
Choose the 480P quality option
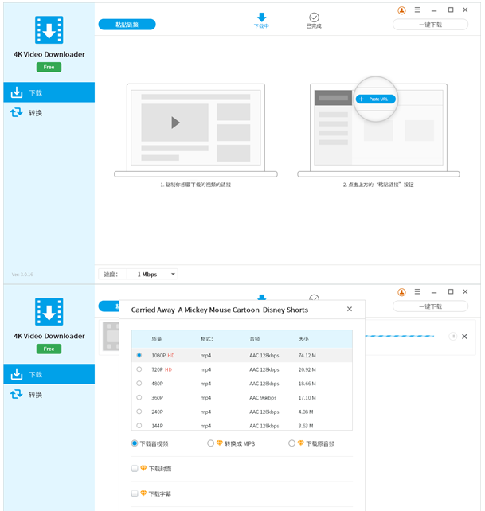pos(139,384)
